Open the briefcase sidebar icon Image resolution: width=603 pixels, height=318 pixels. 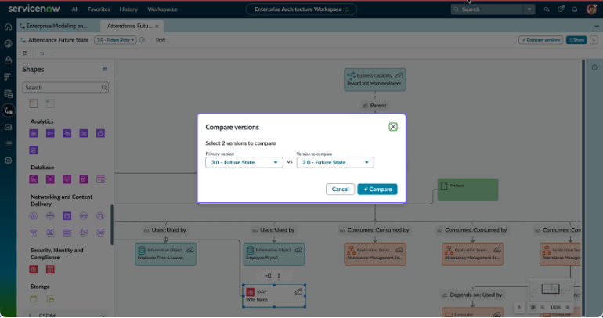coord(8,60)
